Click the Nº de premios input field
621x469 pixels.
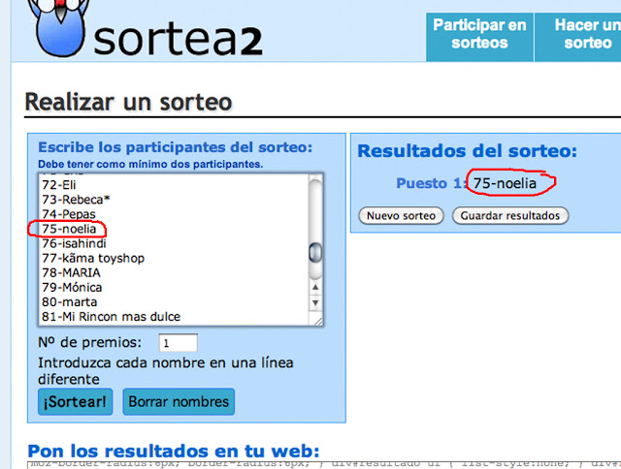coord(178,343)
